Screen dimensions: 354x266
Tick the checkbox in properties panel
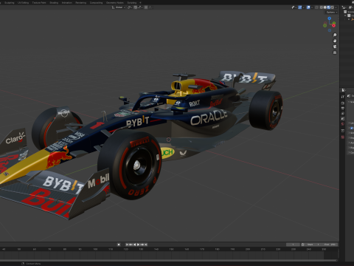click(351, 128)
